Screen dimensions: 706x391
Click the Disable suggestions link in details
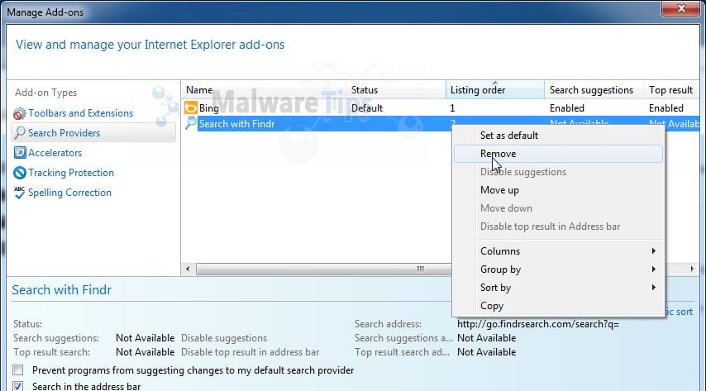pos(224,338)
